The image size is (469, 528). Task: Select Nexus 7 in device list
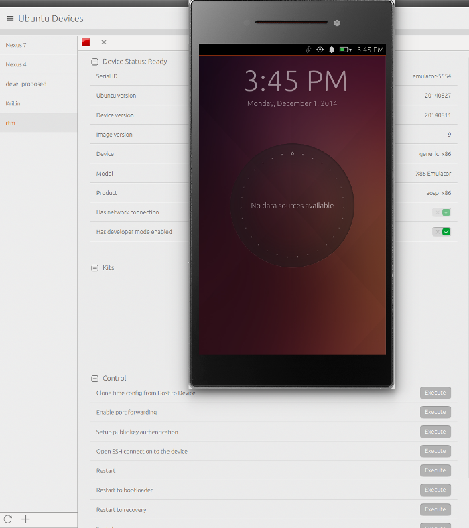point(38,45)
